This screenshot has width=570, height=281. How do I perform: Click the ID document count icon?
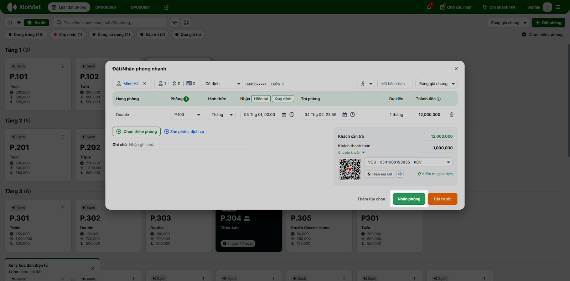pos(189,83)
